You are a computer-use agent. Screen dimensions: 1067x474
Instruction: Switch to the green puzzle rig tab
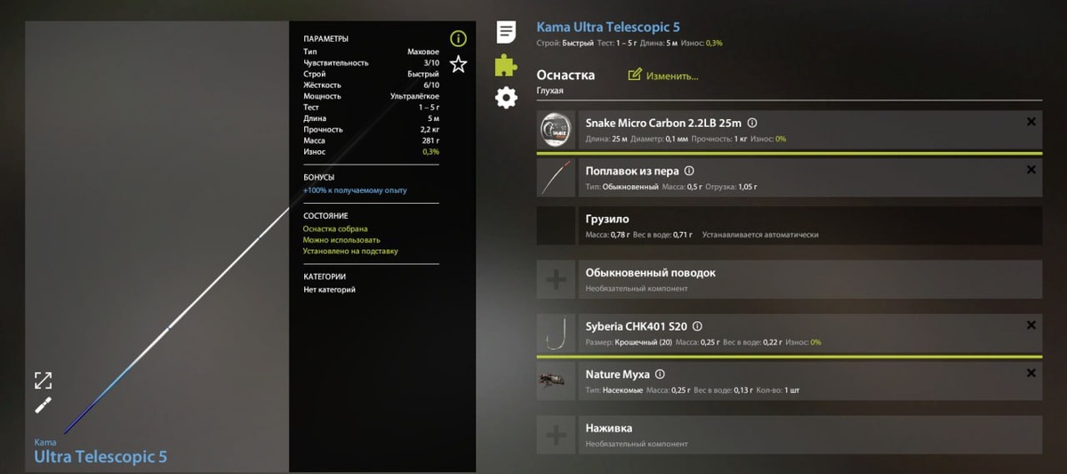pyautogui.click(x=506, y=65)
